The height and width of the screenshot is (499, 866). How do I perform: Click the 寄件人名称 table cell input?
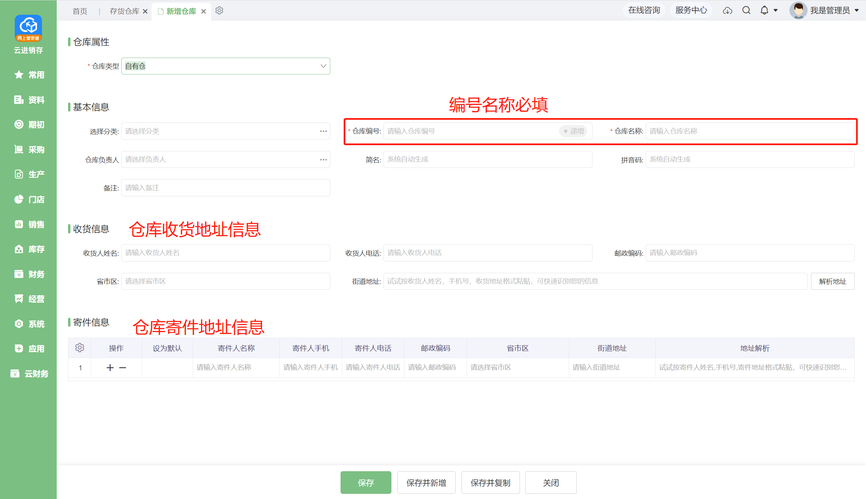[x=236, y=368]
